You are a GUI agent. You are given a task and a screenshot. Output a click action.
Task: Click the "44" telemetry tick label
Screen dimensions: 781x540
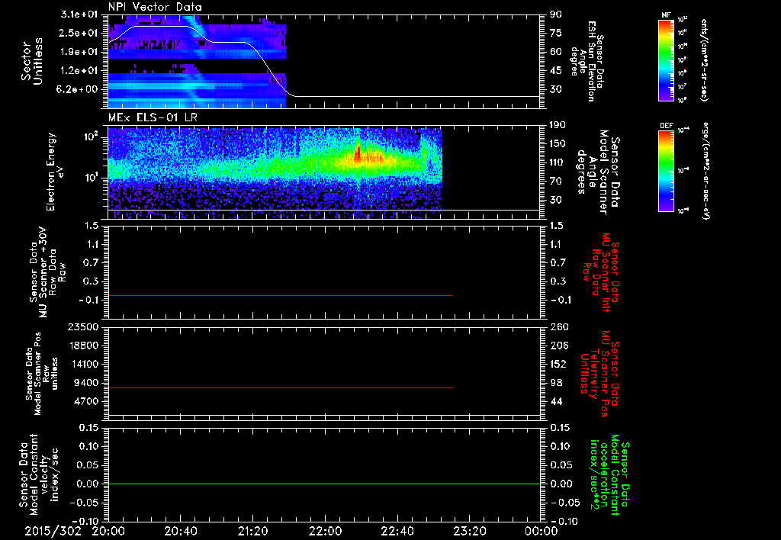click(555, 401)
